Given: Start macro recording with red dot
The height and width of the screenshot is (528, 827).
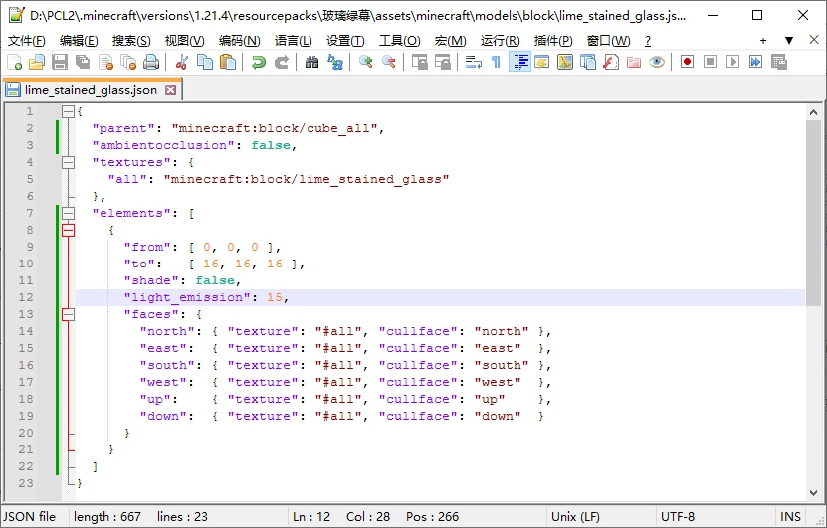Looking at the screenshot, I should click(x=687, y=63).
